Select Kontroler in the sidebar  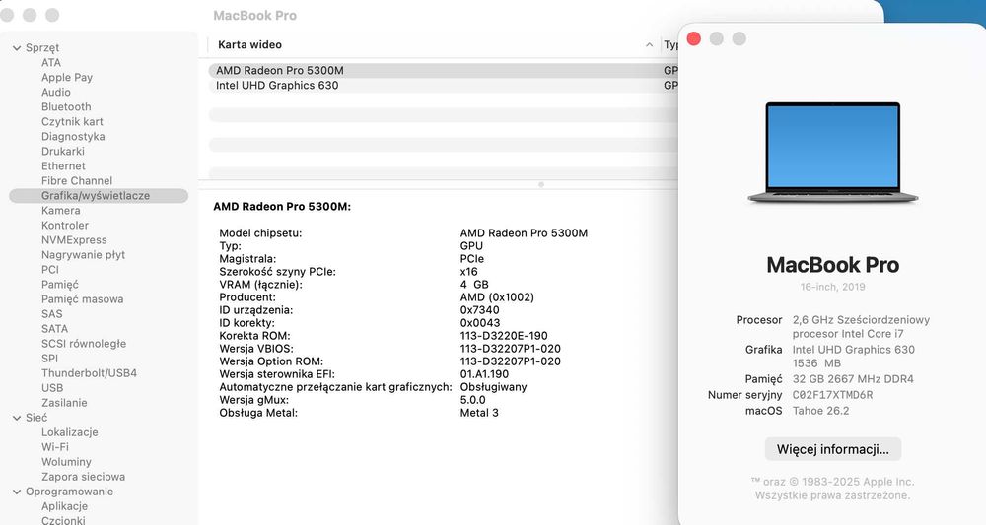pos(65,225)
